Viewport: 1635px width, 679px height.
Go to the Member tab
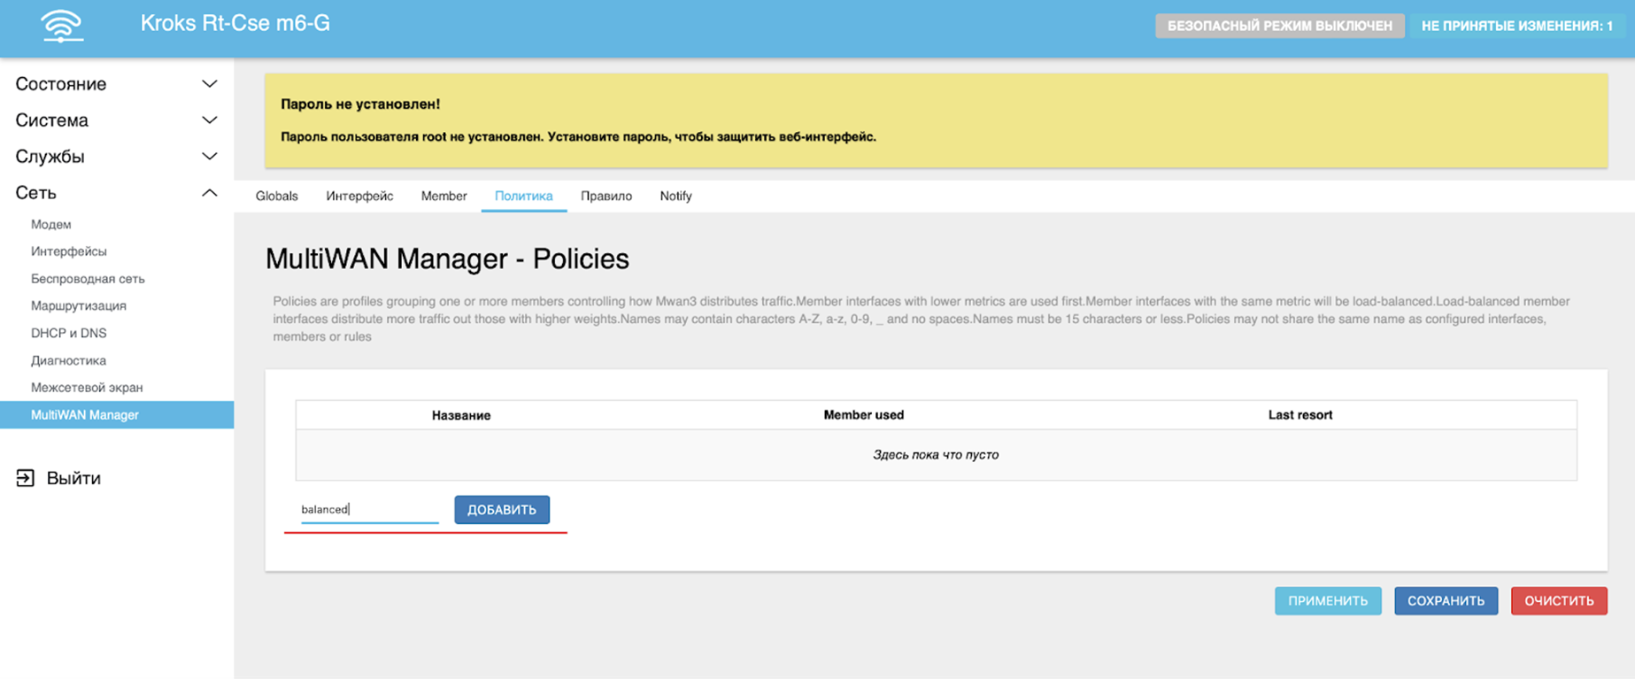click(443, 197)
